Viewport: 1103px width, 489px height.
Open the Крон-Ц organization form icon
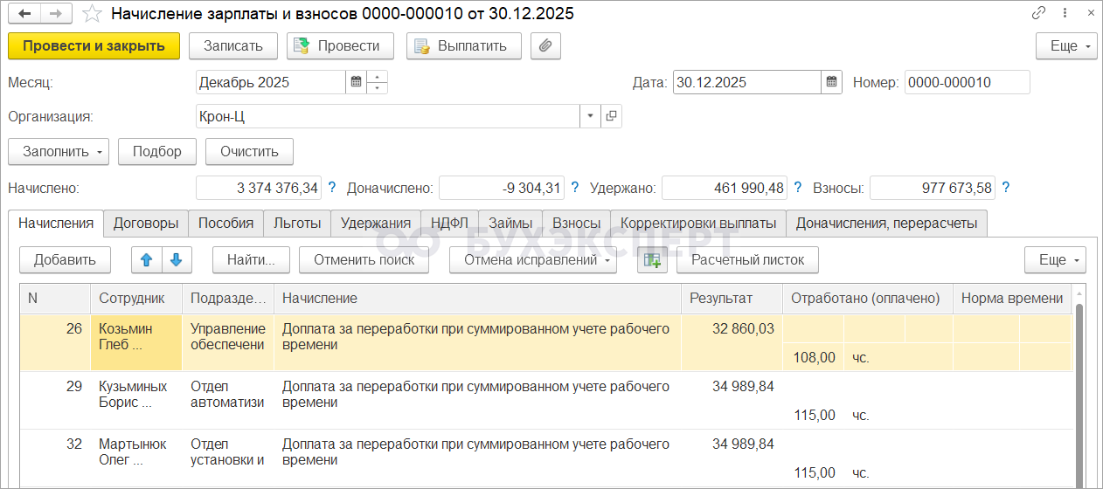(611, 116)
